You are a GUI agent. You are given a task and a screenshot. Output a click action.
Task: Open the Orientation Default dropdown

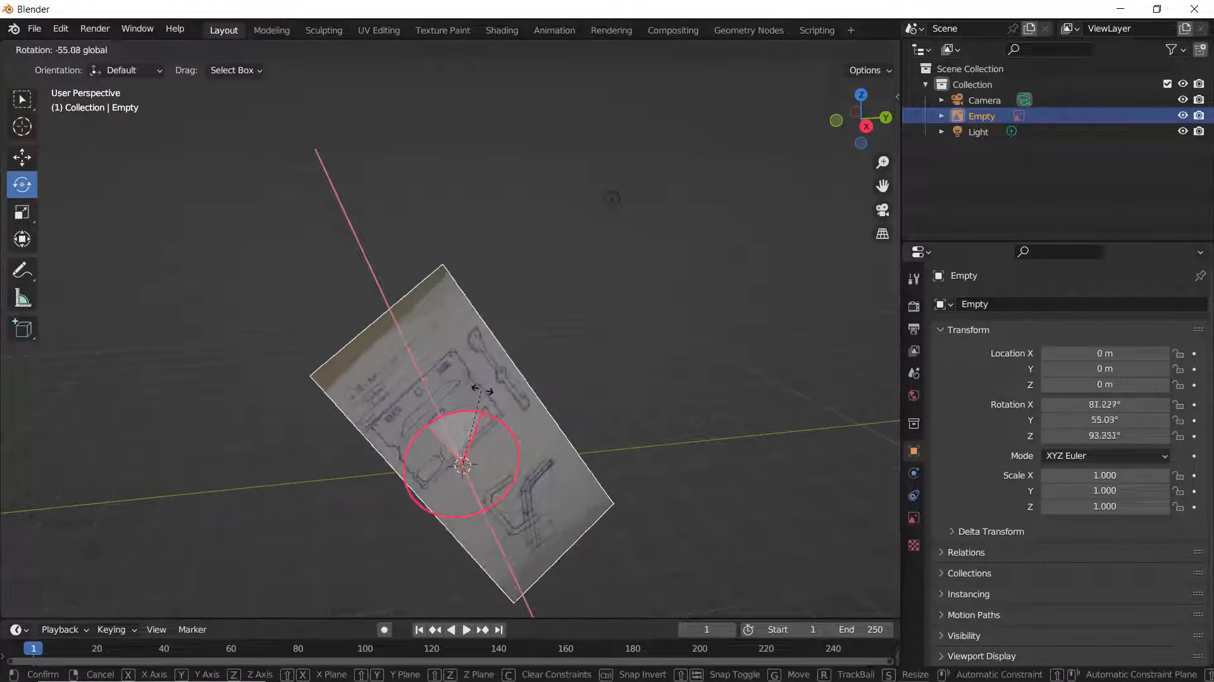(x=127, y=70)
